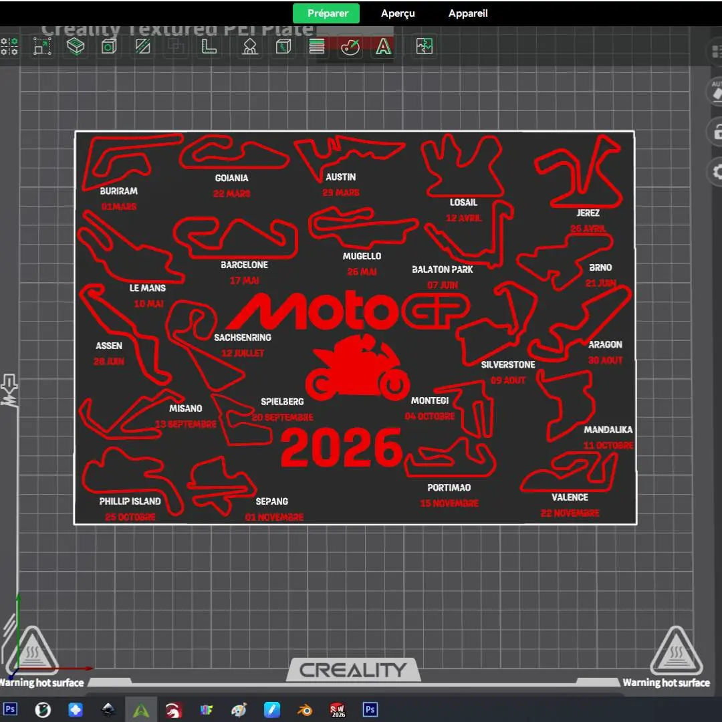Image resolution: width=722 pixels, height=722 pixels.
Task: Select the L-shaped Measure ruler tool
Action: pos(209,47)
